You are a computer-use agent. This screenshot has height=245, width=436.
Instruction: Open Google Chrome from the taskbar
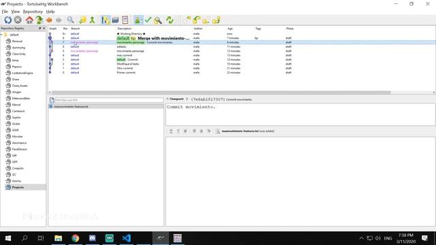click(75, 238)
